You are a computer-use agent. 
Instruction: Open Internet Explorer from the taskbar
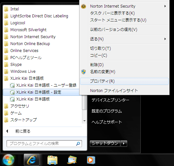(x=32, y=160)
